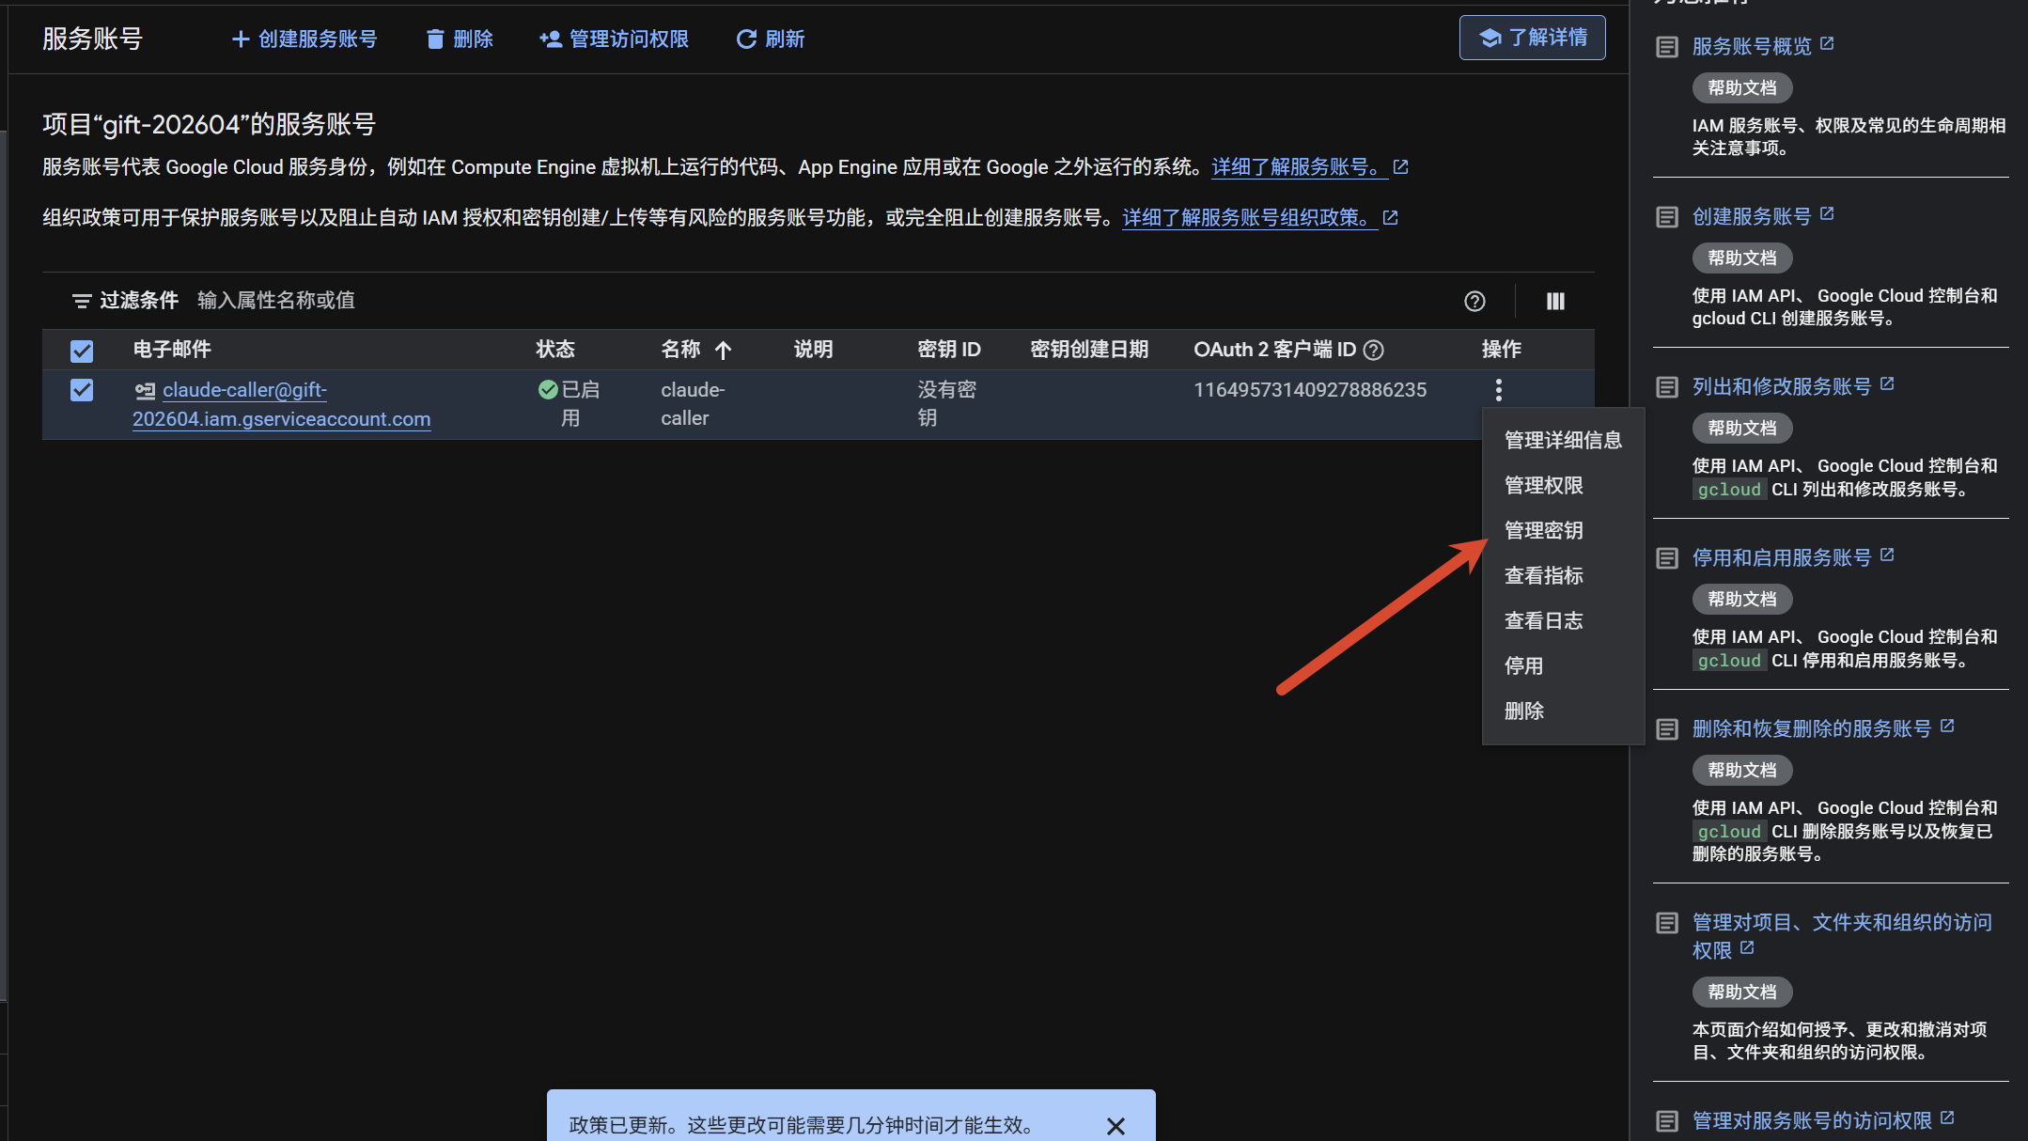Select 管理权限 from the context menu

click(x=1563, y=485)
